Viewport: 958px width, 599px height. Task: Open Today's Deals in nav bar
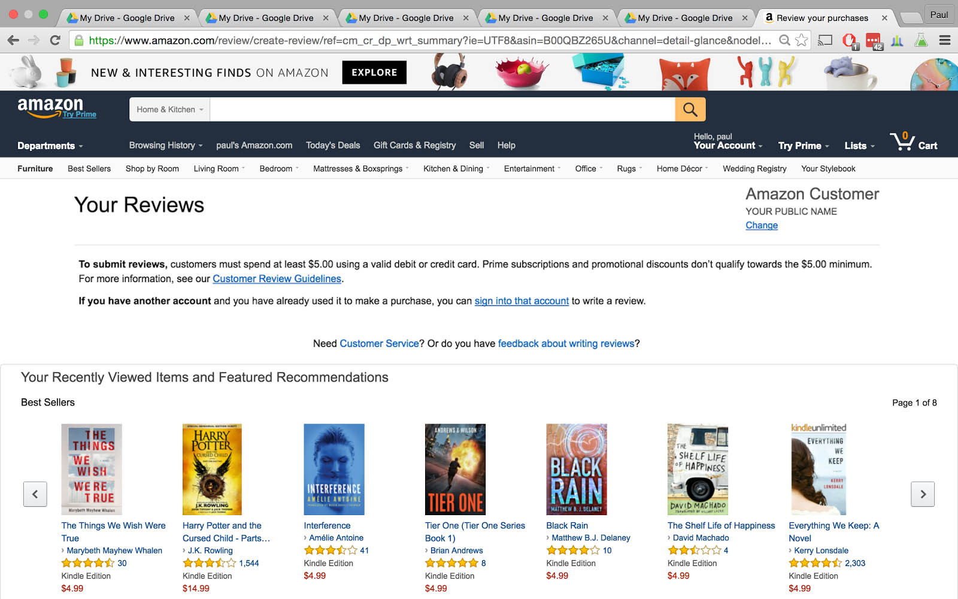click(333, 145)
